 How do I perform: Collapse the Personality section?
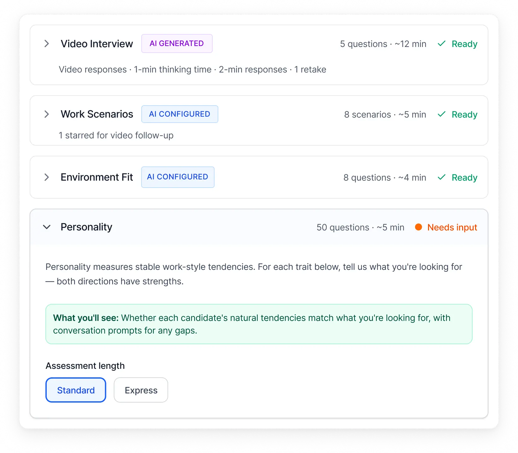point(47,227)
